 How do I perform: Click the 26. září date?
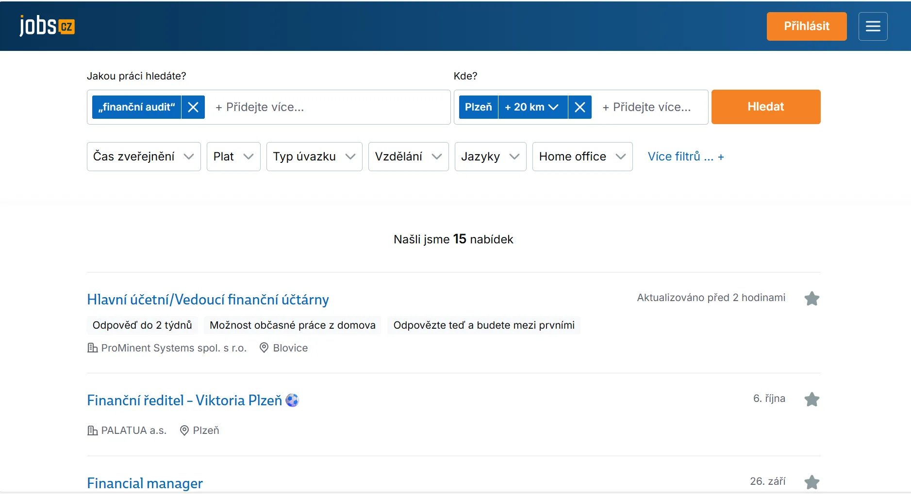click(x=768, y=481)
